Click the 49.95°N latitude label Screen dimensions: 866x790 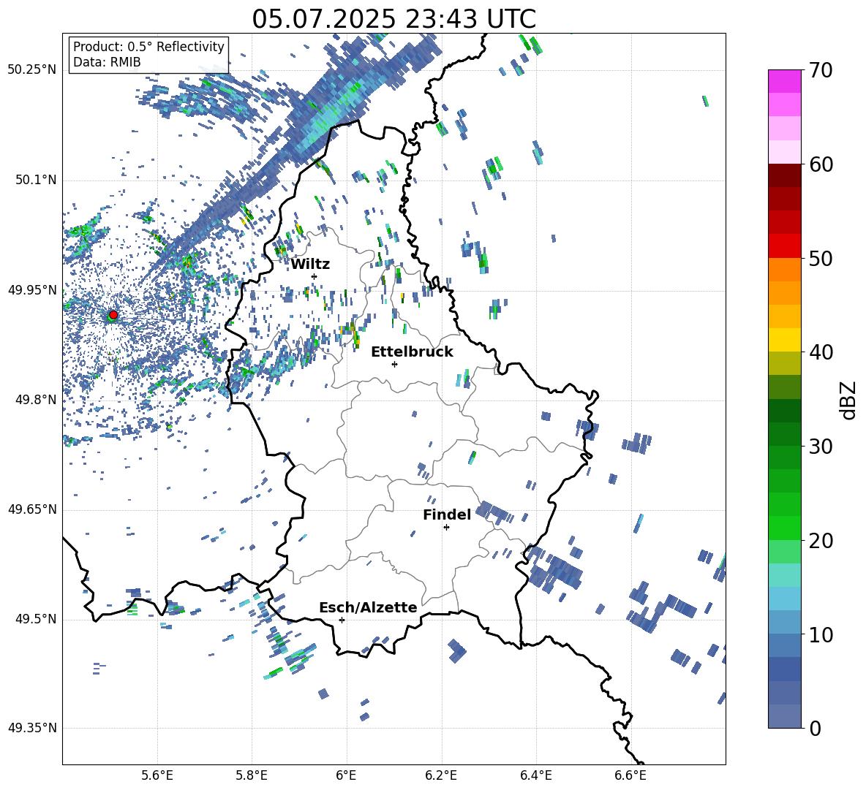[32, 289]
